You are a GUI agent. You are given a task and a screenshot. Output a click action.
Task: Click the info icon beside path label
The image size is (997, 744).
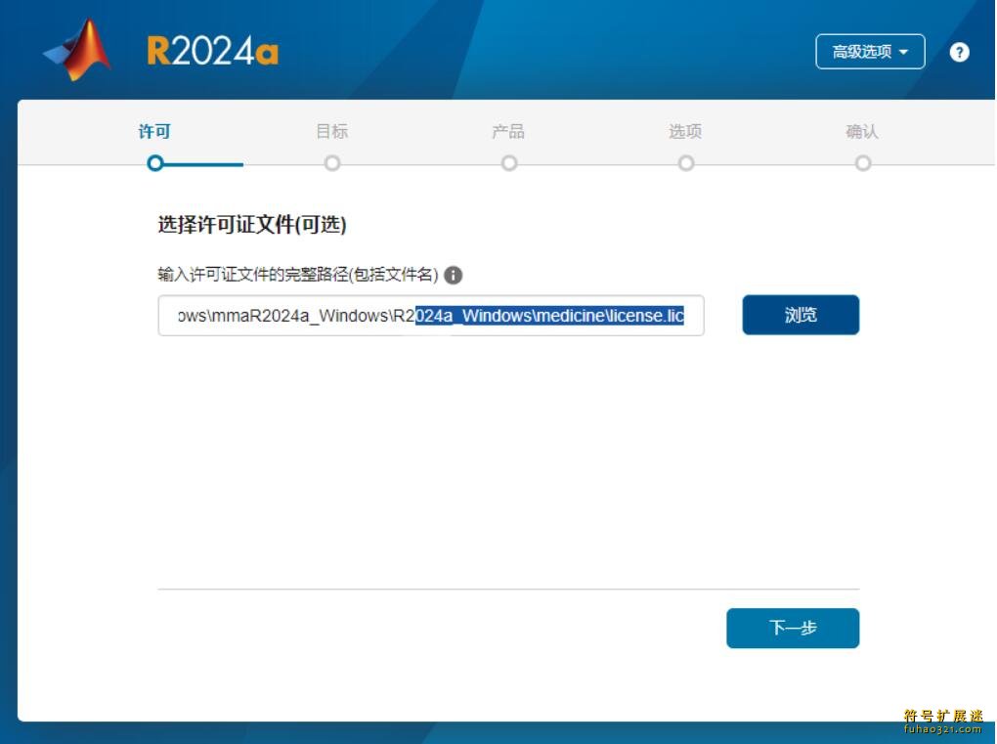click(453, 276)
